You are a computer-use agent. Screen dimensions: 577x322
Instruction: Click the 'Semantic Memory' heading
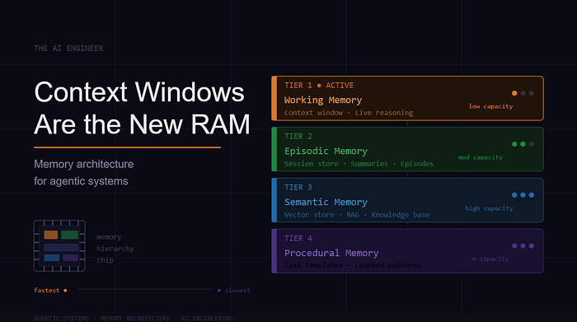[326, 202]
